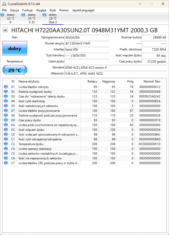Open the Pomoc menu
Image resolution: width=169 pixels, height=235 pixels.
pyautogui.click(x=64, y=10)
